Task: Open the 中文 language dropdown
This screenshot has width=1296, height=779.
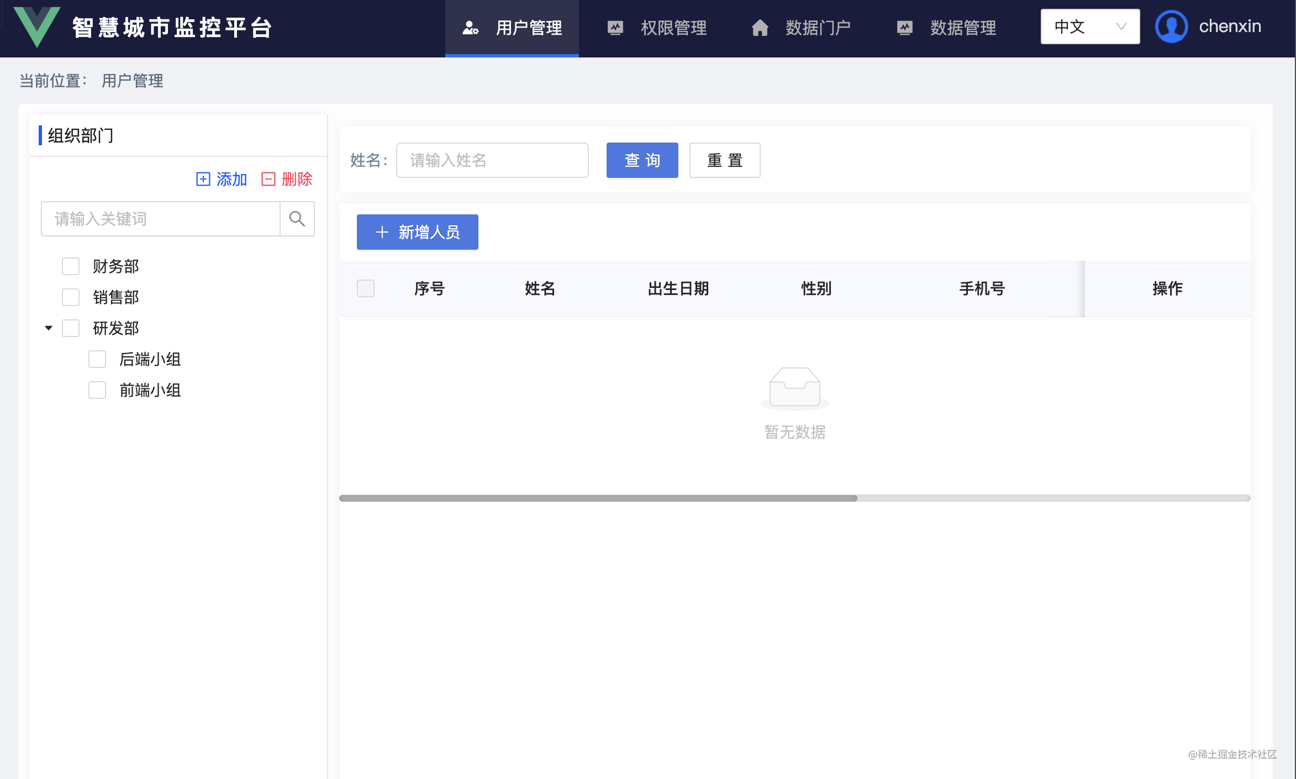Action: (x=1089, y=27)
